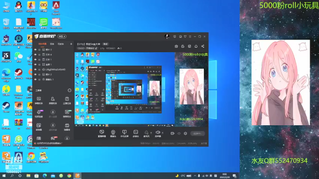Screen dimensions: 319x179
Task: Click the anime girl image in the preview
Action: tap(191, 87)
